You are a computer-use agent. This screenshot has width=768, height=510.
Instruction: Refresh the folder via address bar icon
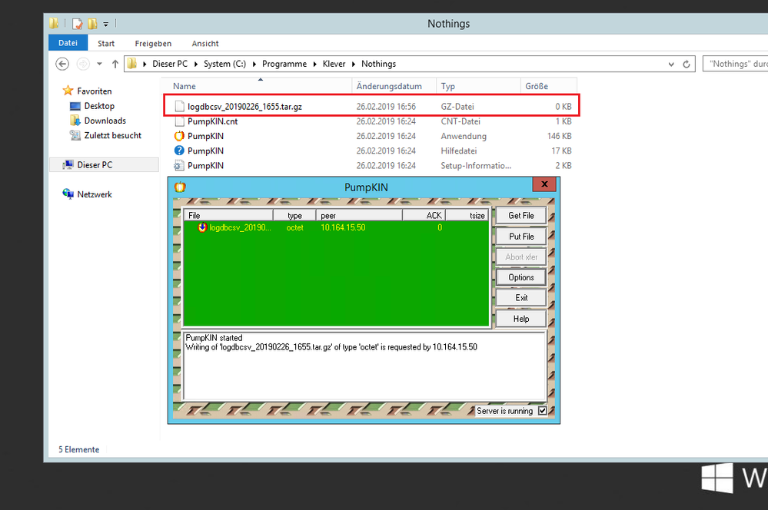pos(687,64)
